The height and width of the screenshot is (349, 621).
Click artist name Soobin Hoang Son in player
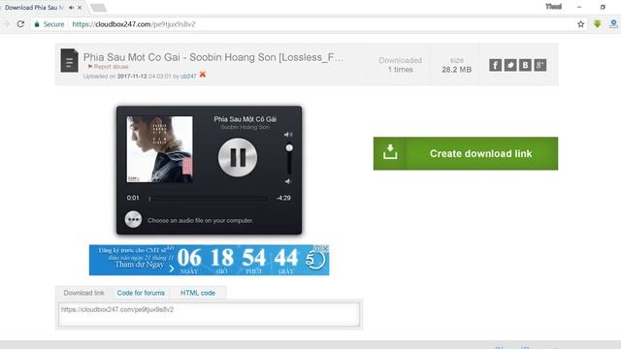(x=245, y=127)
